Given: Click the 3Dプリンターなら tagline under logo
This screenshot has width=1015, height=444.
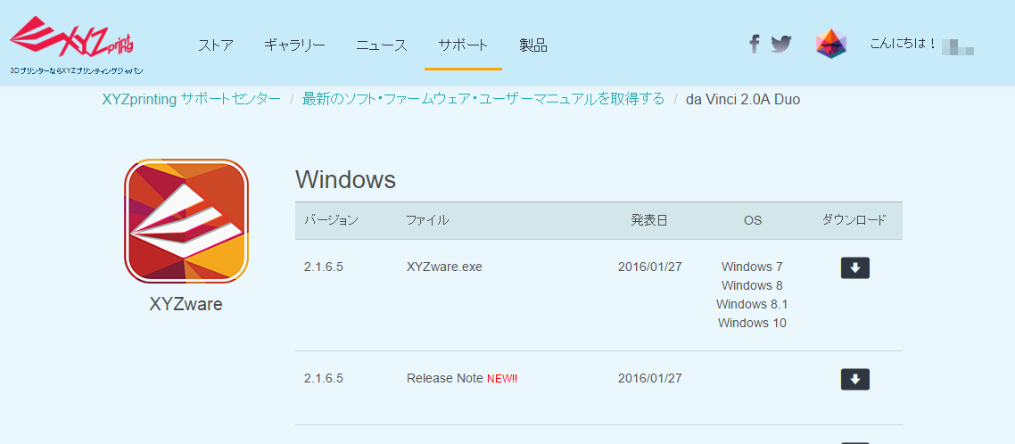Looking at the screenshot, I should click(77, 70).
